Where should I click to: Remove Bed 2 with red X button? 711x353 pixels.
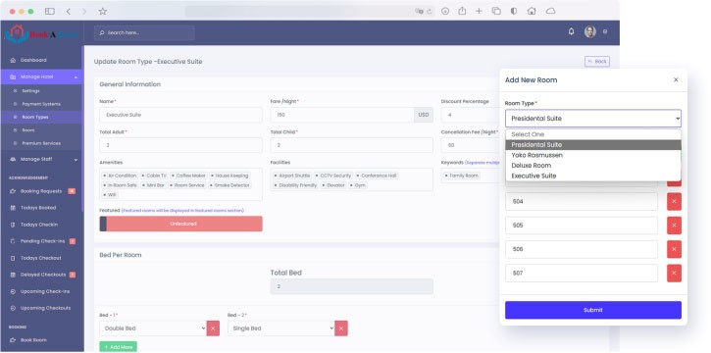[x=341, y=328]
